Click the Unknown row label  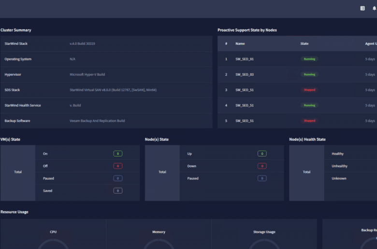(x=339, y=179)
